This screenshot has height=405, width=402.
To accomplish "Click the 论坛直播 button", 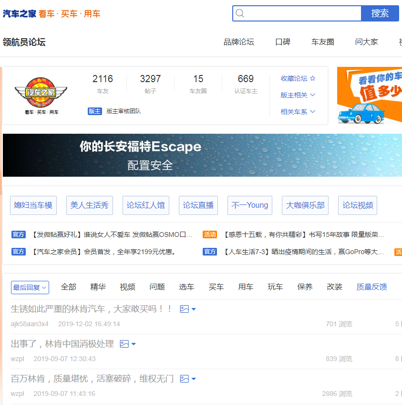I will (198, 205).
